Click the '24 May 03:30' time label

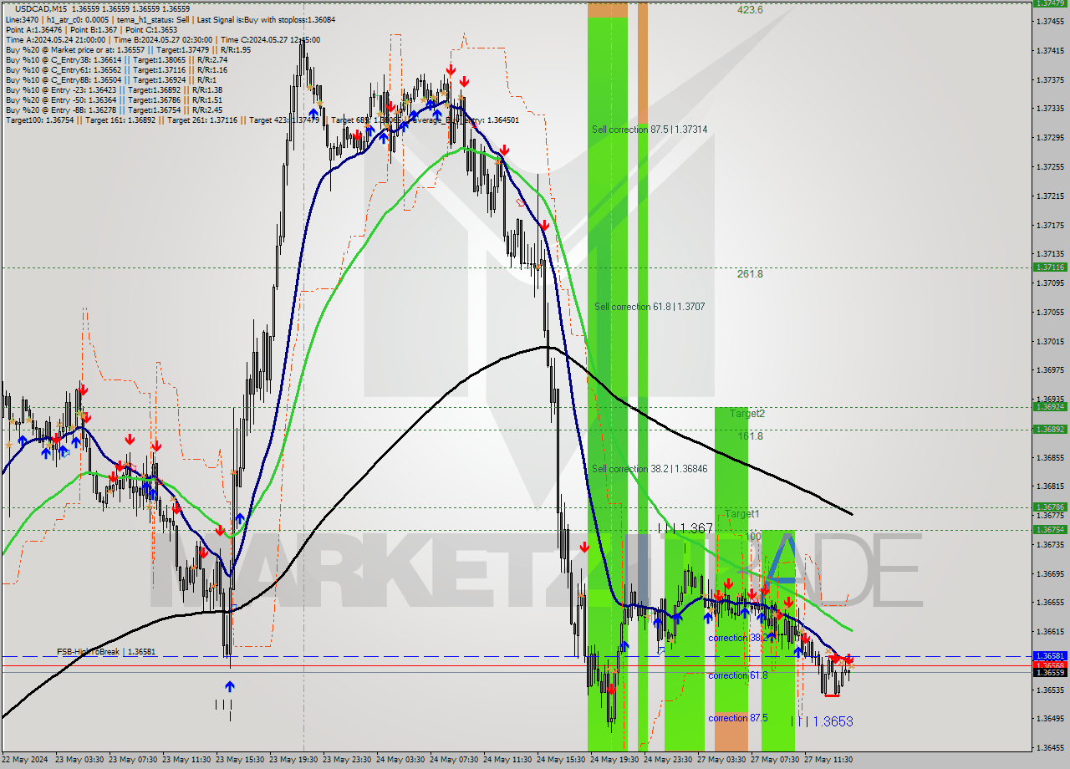coord(400,760)
